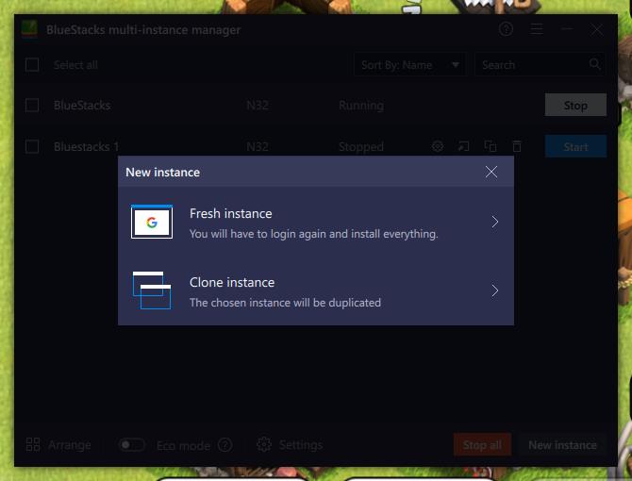Click the clone icon in Bluestacks 1 row
This screenshot has width=632, height=481.
[x=490, y=147]
